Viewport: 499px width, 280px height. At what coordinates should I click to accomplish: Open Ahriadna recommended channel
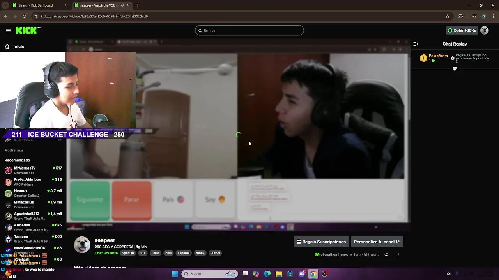coord(33,227)
